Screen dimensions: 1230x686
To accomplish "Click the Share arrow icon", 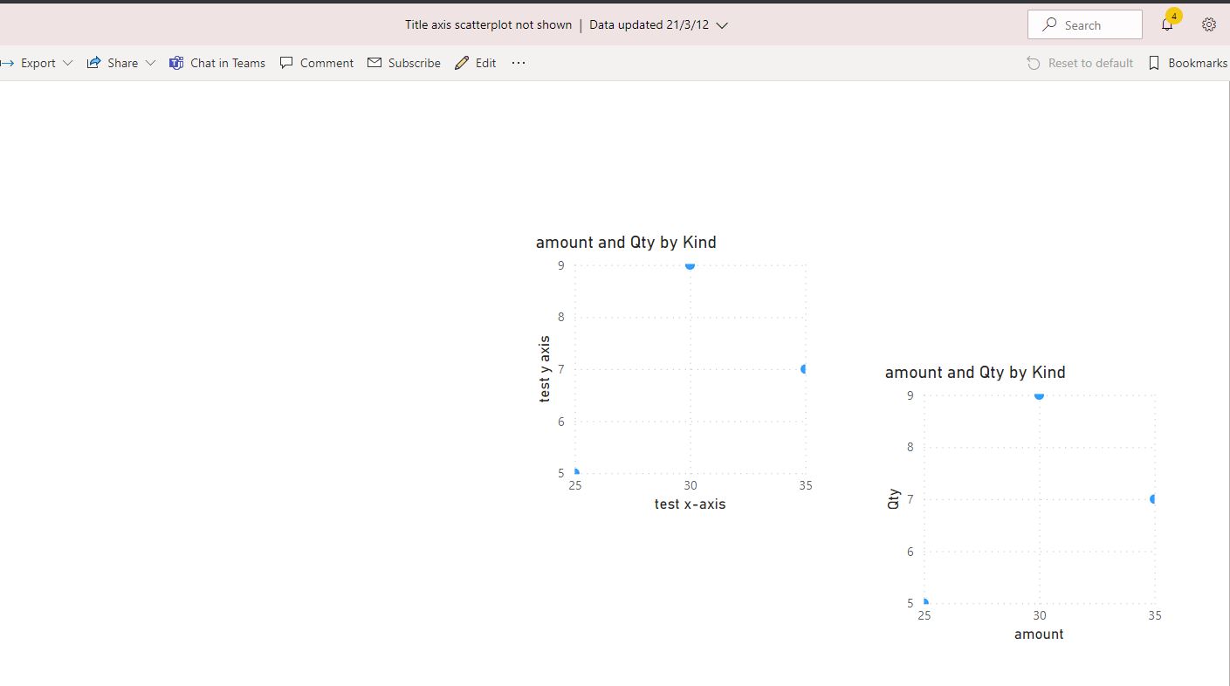I will [93, 63].
